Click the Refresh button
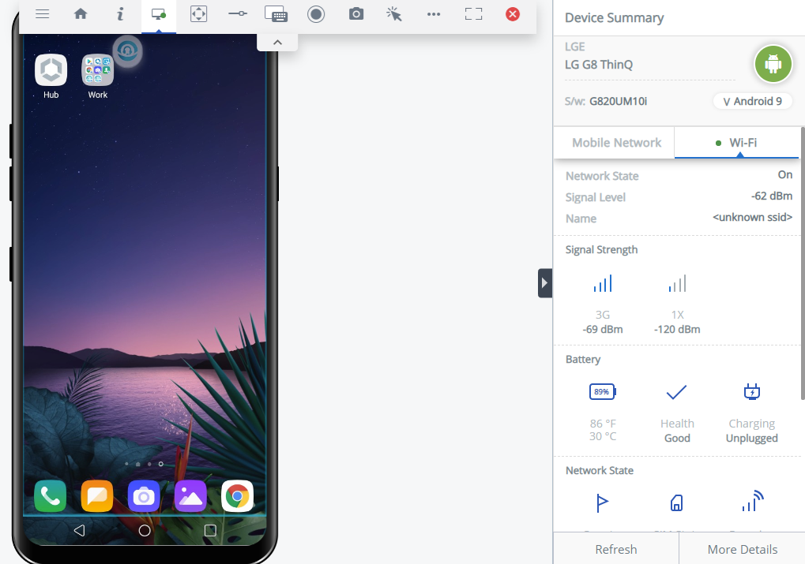Image resolution: width=805 pixels, height=564 pixels. 615,549
